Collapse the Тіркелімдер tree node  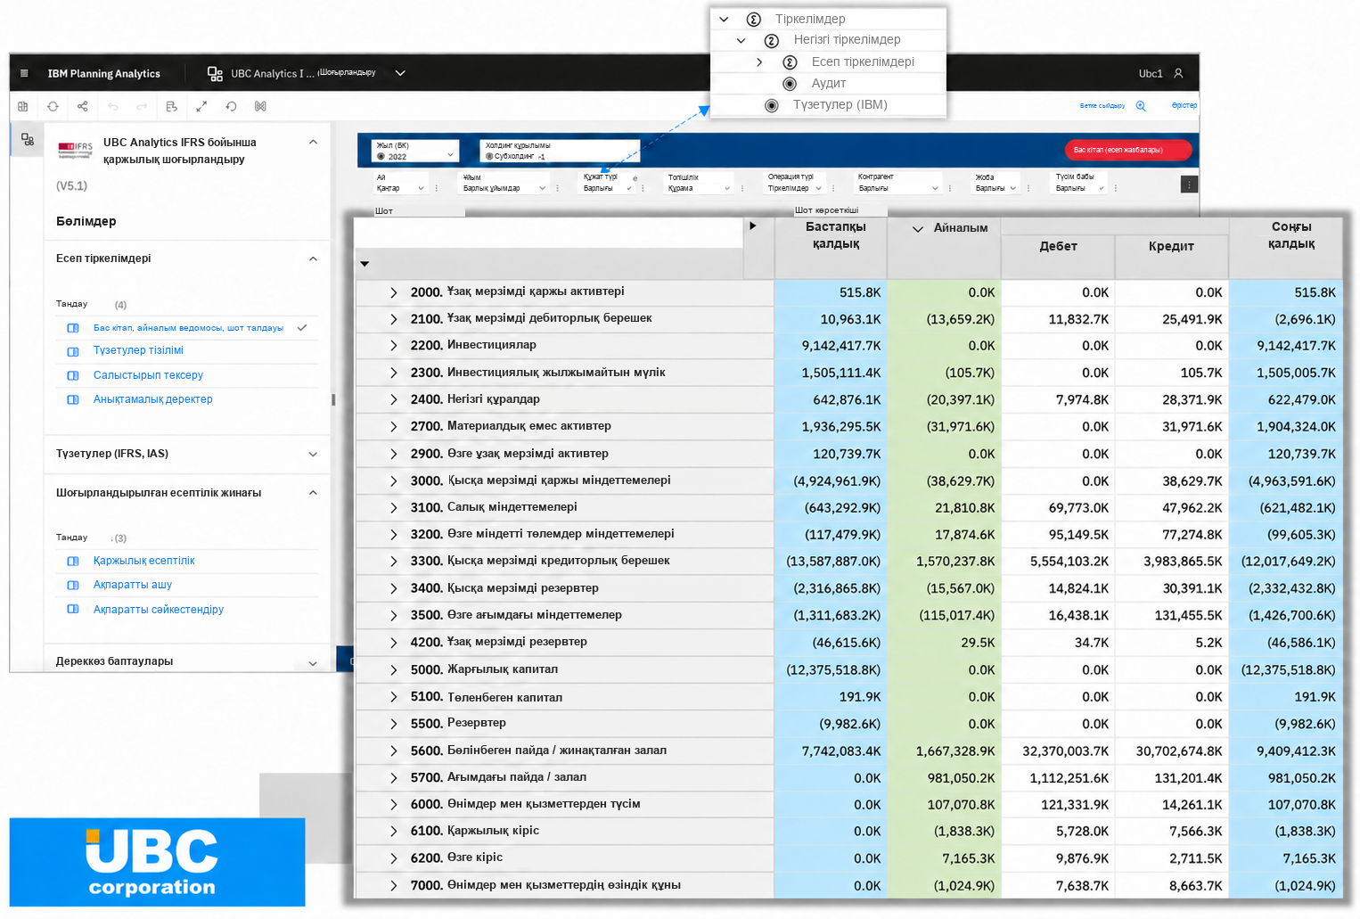click(724, 19)
